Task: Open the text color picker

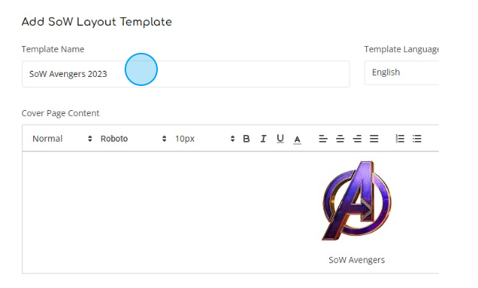Action: tap(298, 139)
